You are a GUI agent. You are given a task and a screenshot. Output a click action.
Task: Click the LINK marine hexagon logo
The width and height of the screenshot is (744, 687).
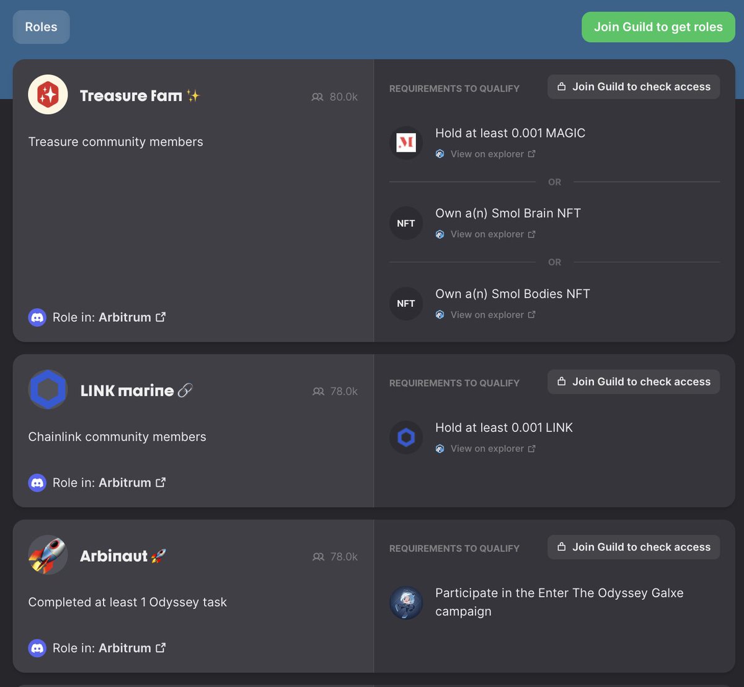48,390
